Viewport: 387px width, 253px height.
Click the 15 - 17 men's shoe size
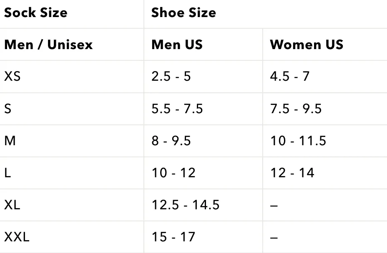(x=173, y=237)
